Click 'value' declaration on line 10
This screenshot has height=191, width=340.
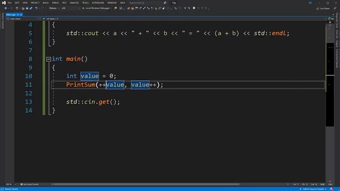(90, 76)
